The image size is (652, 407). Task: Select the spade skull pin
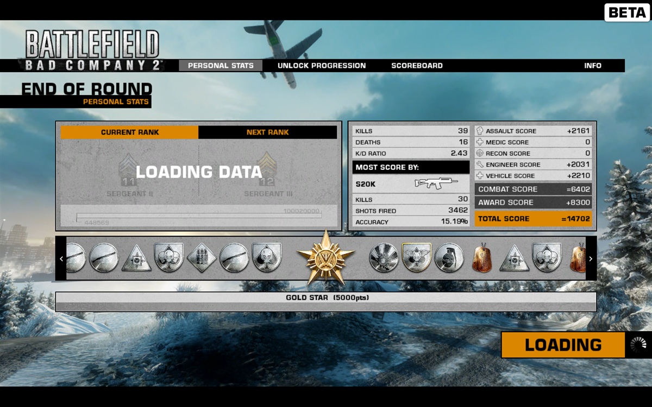click(x=267, y=258)
